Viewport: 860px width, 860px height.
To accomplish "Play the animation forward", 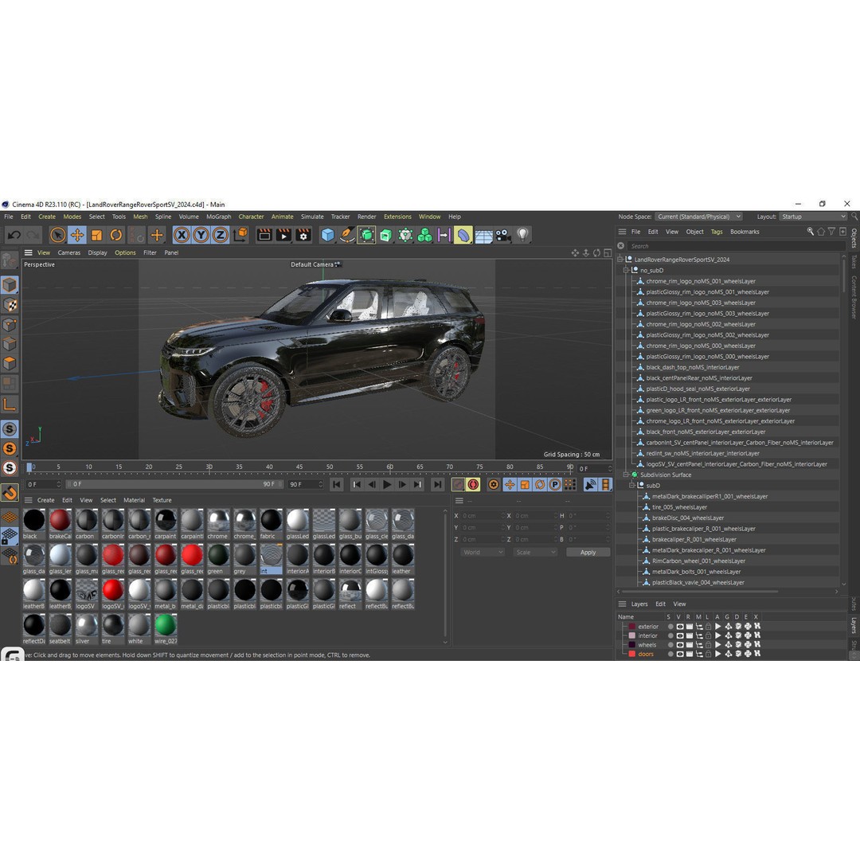I will coord(387,485).
